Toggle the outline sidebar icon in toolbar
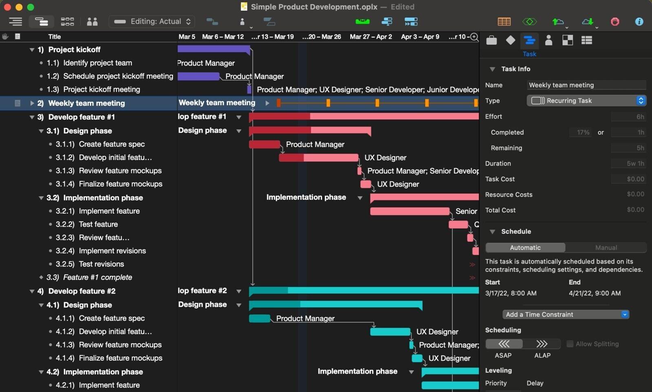652x392 pixels. pos(15,22)
